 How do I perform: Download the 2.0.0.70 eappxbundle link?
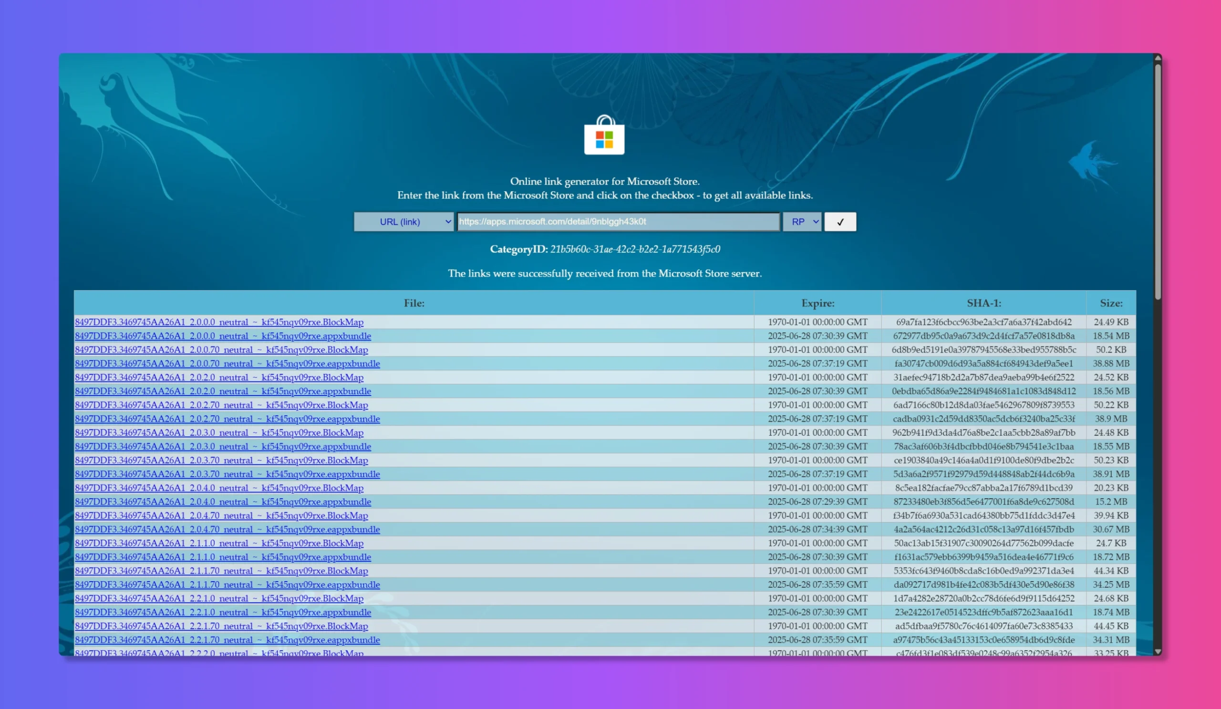tap(227, 364)
